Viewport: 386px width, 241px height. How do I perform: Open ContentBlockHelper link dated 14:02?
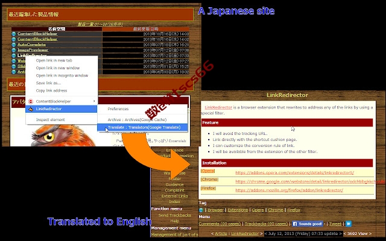[x=37, y=39]
